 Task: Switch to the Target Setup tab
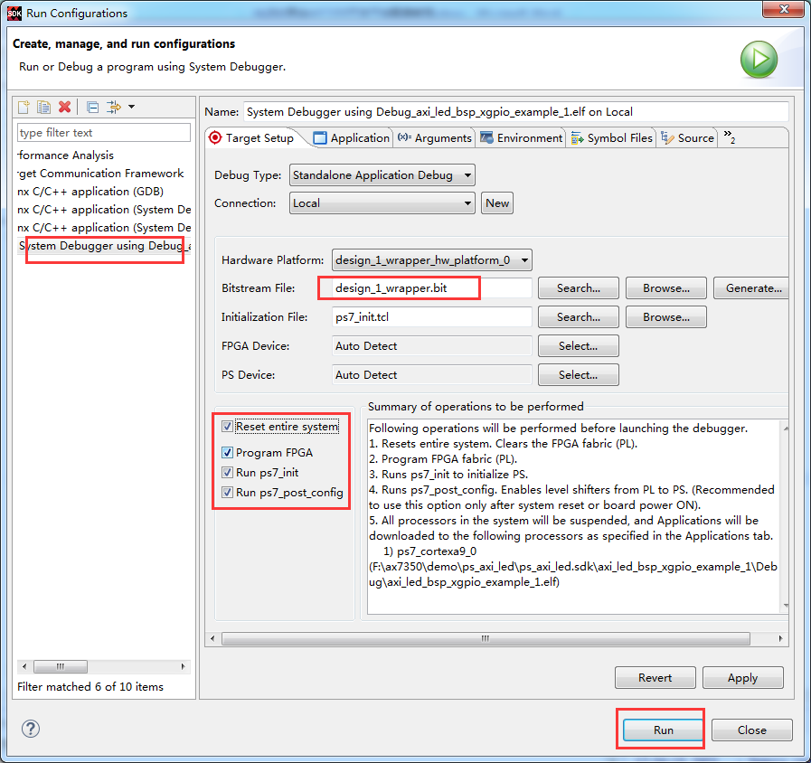pyautogui.click(x=252, y=138)
